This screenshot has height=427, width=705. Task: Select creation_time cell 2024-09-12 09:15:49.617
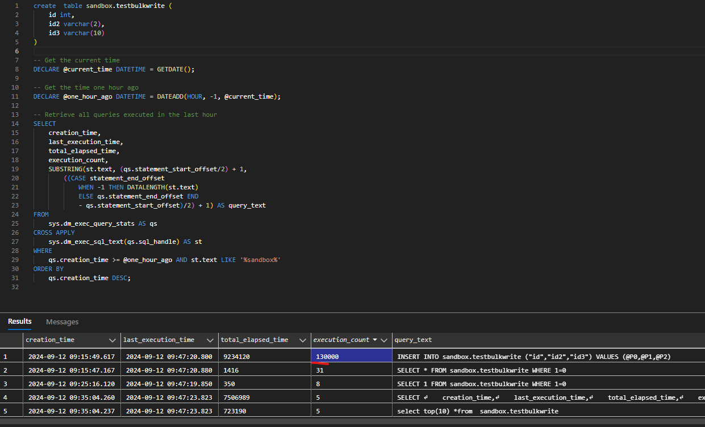[x=72, y=357]
